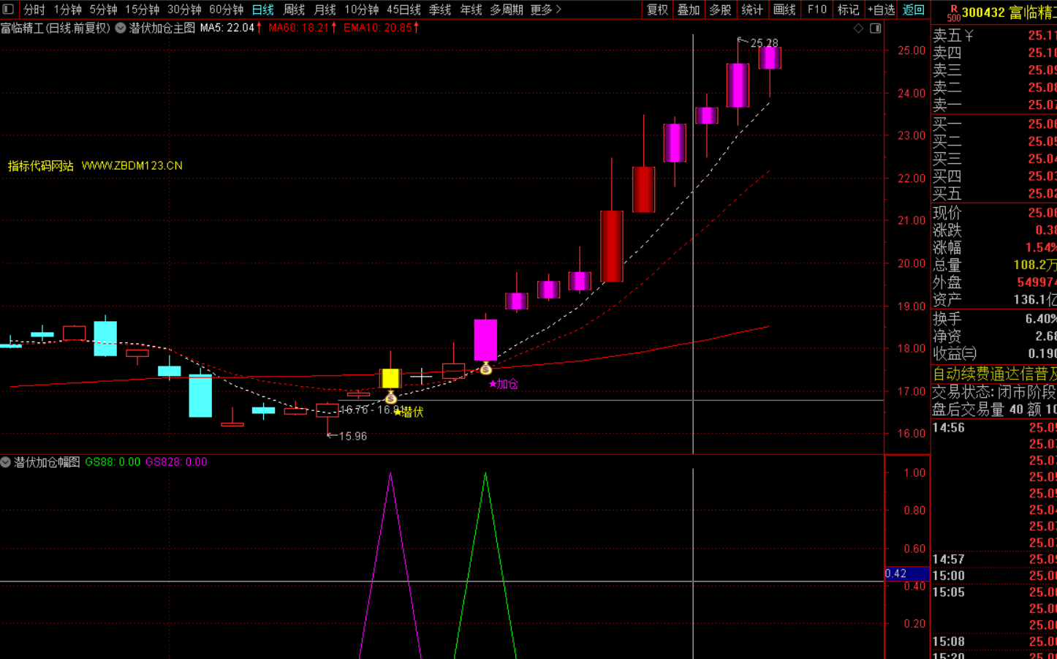Toggle the 叠加 overlay button
Viewport: 1057px width, 659px height.
(x=689, y=10)
